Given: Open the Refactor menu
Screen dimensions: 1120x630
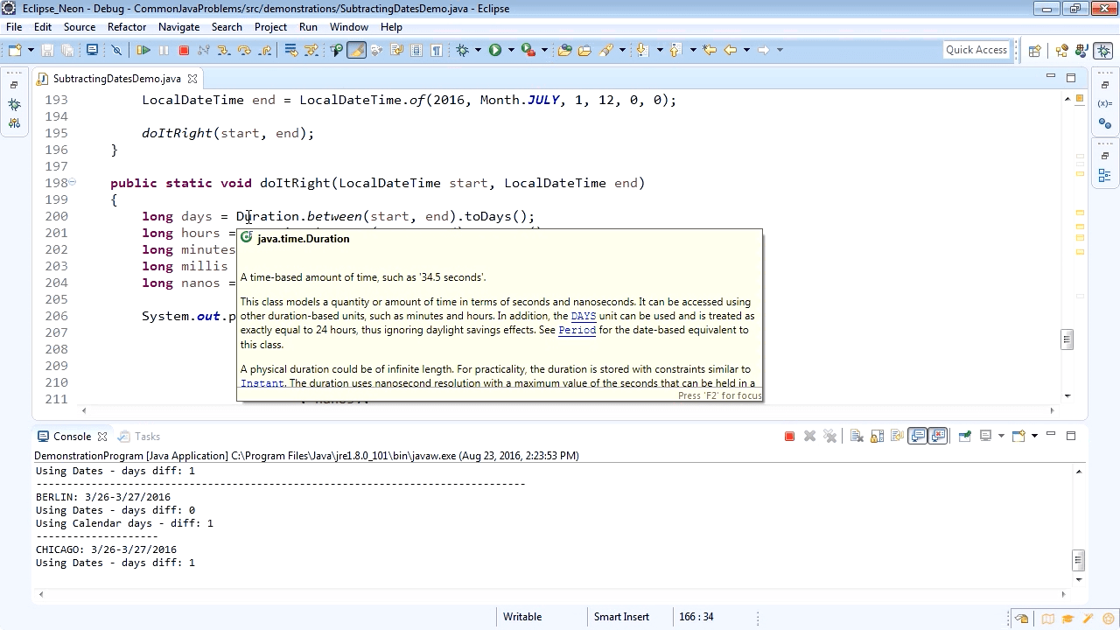Looking at the screenshot, I should pos(127,27).
